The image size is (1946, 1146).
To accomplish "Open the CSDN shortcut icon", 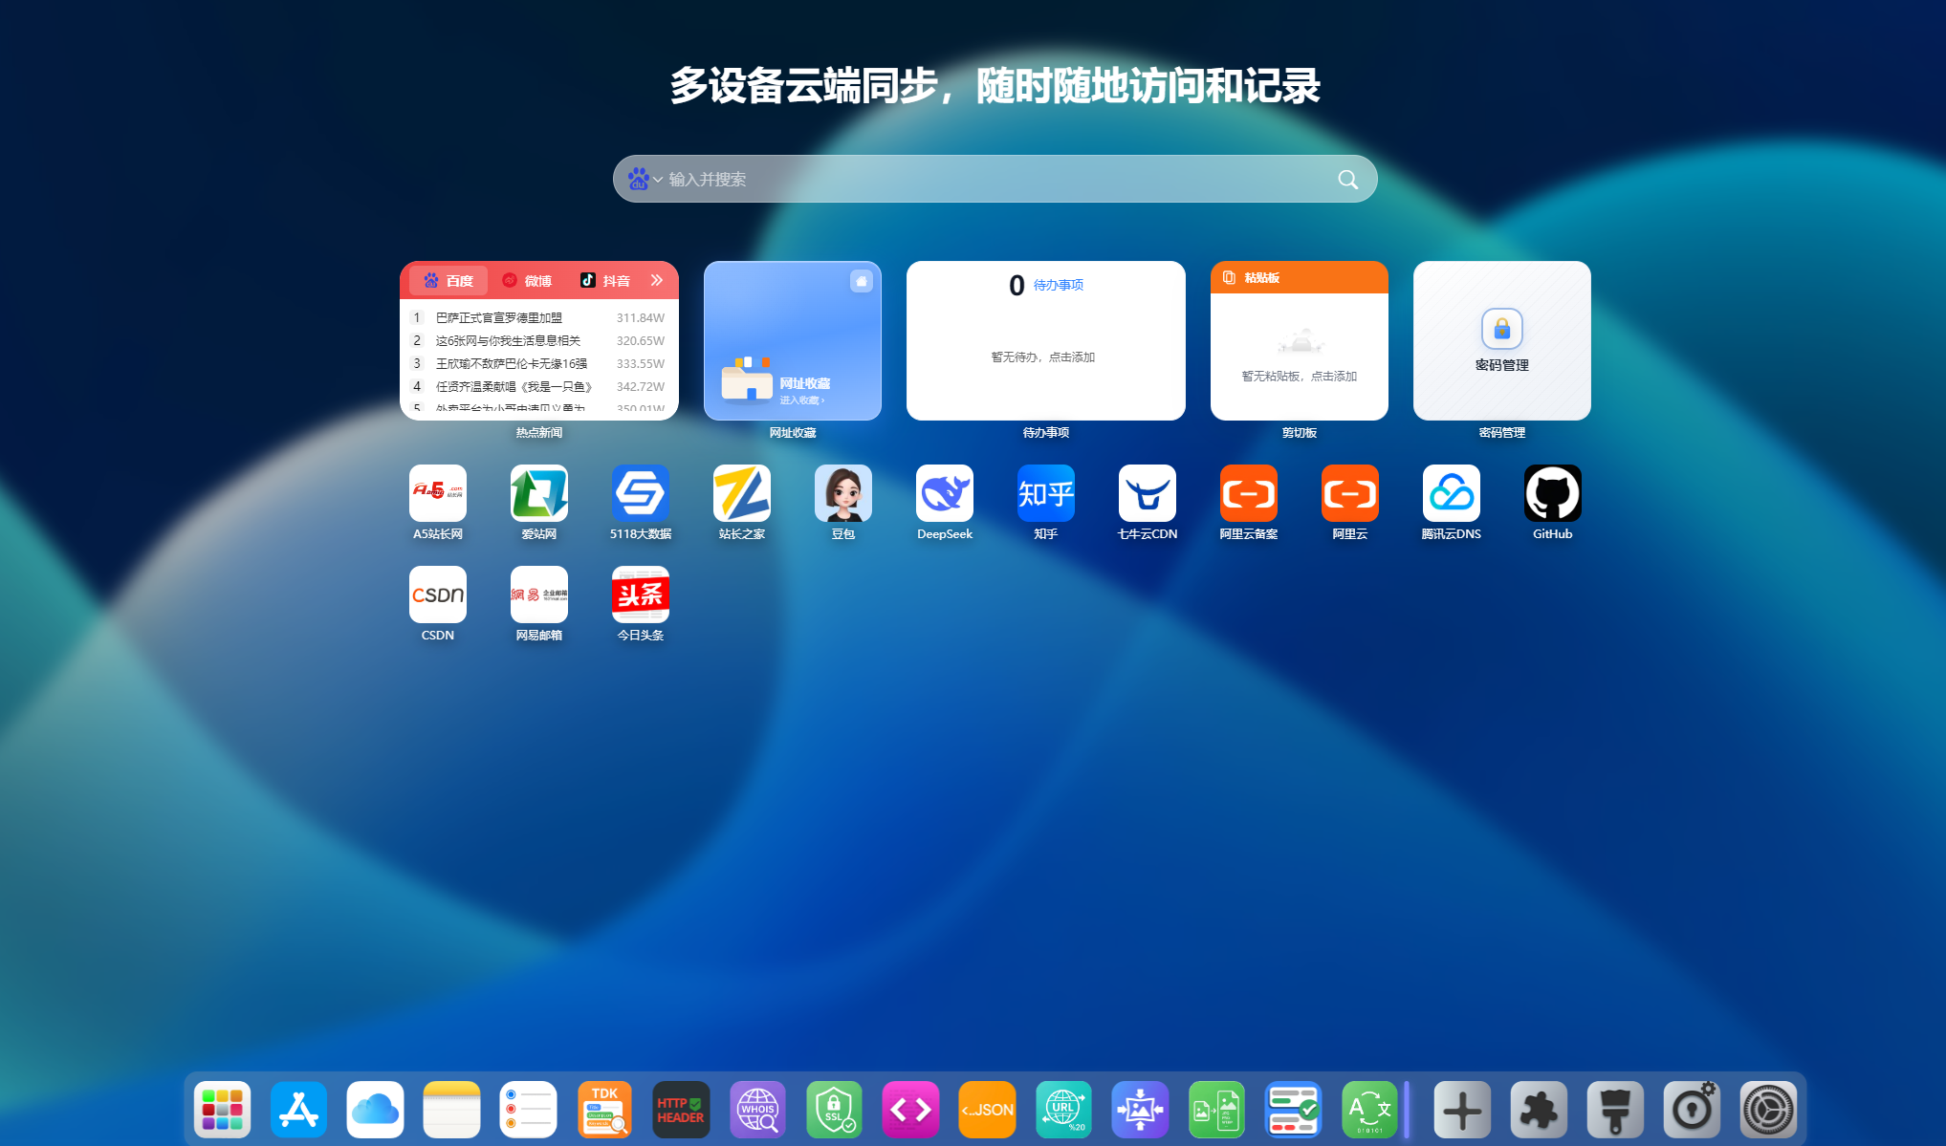I will click(x=438, y=595).
